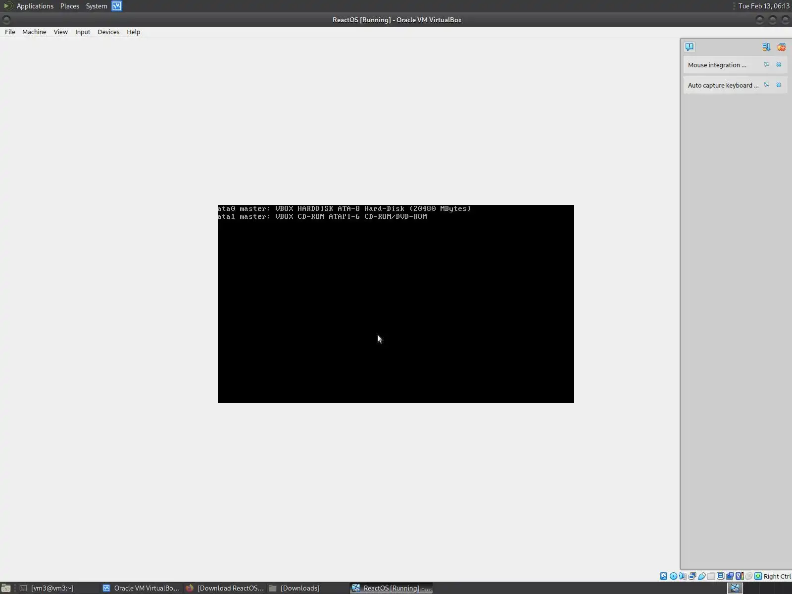
Task: Click the clock showing Tue Feb 13
Action: 763,6
